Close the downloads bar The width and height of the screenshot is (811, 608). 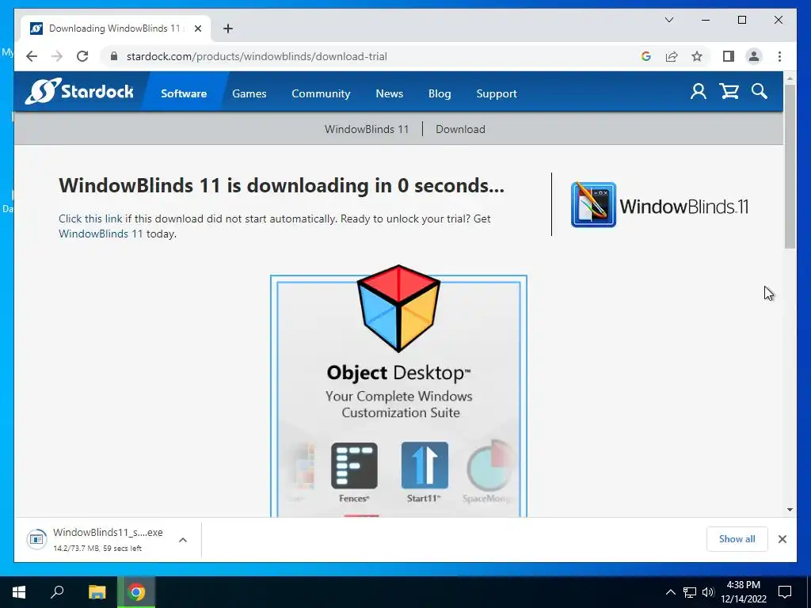pos(782,539)
